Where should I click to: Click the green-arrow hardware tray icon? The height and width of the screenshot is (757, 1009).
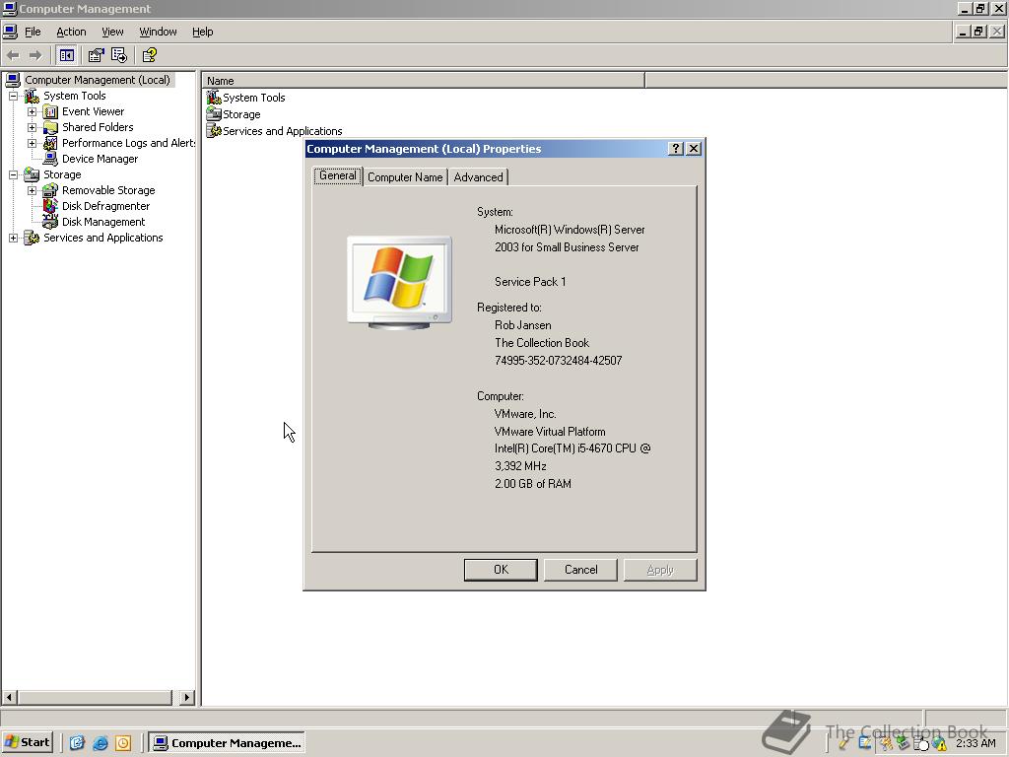tap(903, 744)
